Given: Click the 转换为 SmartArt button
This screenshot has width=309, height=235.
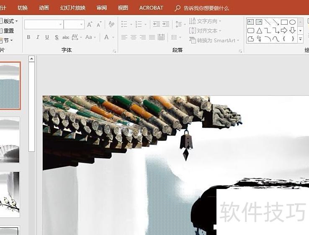Looking at the screenshot, I should [x=214, y=41].
